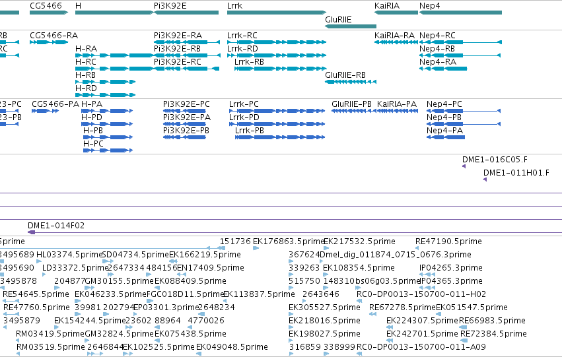
Task: Select the CG5466 gene span
Action: [x=49, y=13]
